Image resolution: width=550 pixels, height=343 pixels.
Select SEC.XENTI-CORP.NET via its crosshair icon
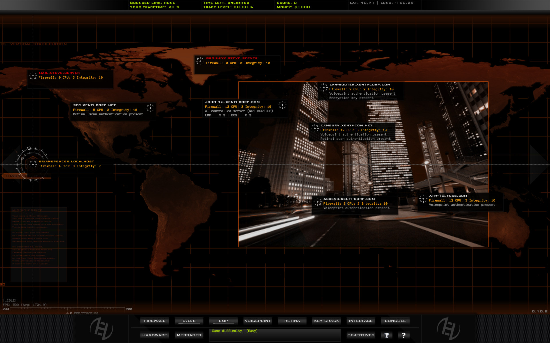150,107
